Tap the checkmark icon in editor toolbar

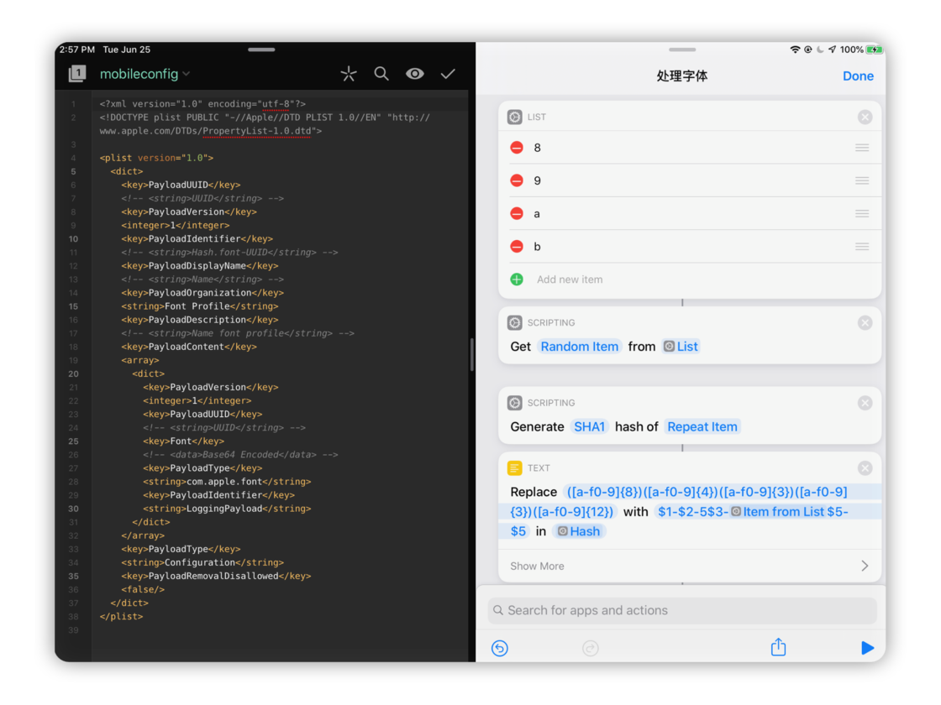[448, 74]
